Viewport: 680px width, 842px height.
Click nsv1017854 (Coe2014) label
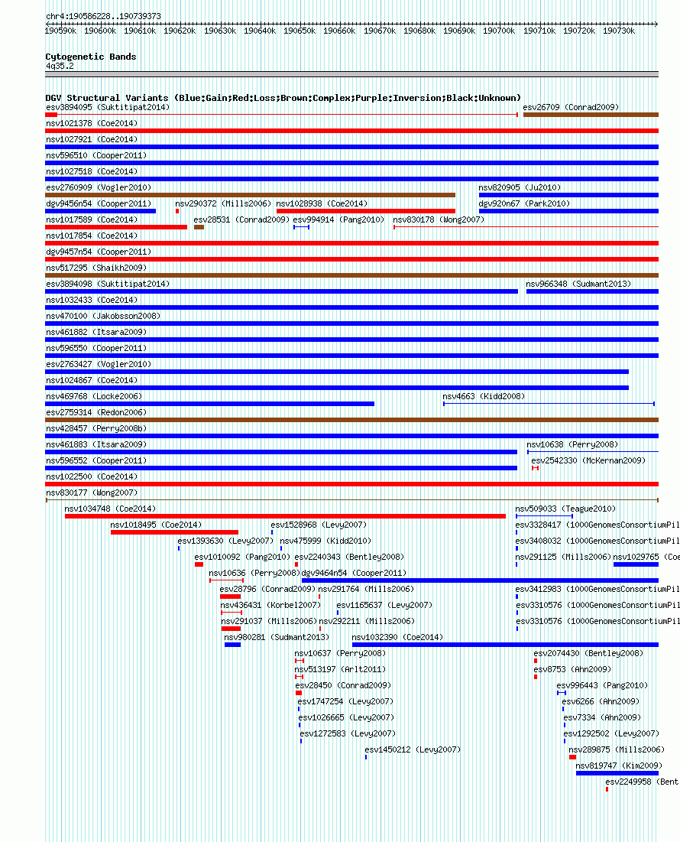tap(92, 236)
